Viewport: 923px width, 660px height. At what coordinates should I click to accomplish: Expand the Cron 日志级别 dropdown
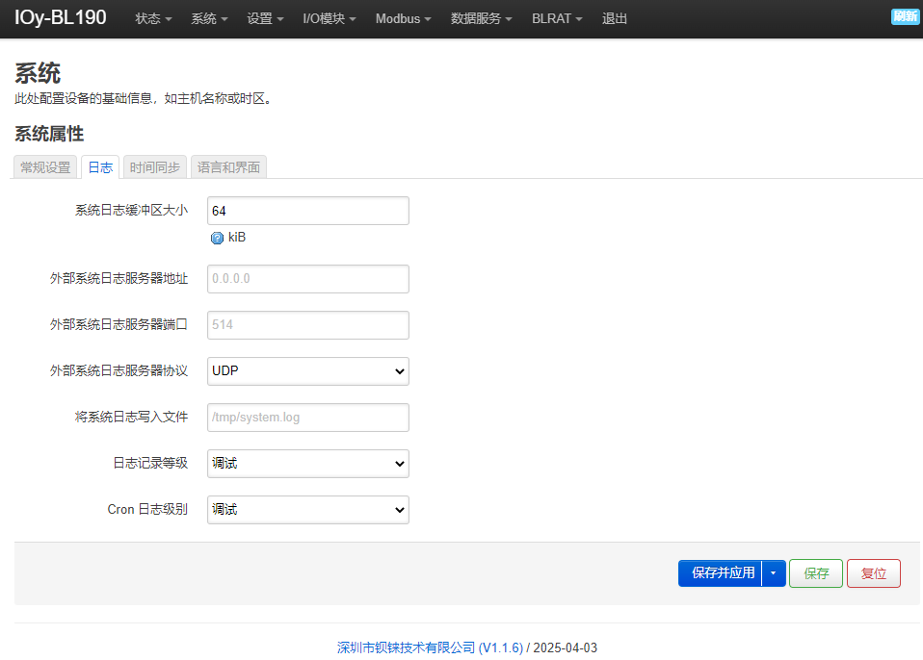pos(308,510)
